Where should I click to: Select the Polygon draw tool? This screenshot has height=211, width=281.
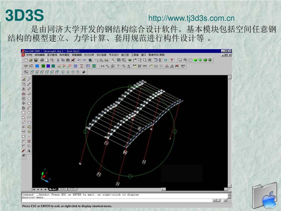[x=29, y=99]
